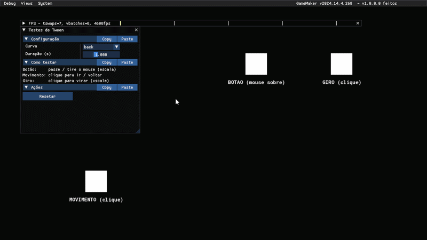Click the 'Giro: clique para virar' line
Screen dimensions: 427x240
tap(66, 81)
